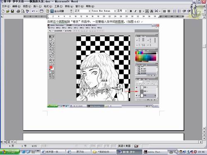Open the font size dropdown showing 五号
The width and height of the screenshot is (207, 155).
coord(122,11)
